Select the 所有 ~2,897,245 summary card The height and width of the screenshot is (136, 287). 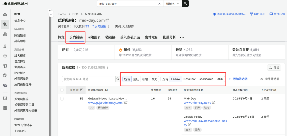(x=86, y=52)
